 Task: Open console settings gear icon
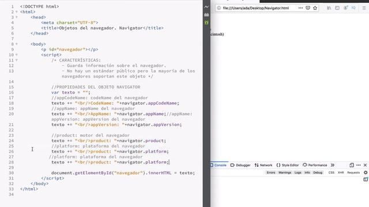tap(366, 172)
